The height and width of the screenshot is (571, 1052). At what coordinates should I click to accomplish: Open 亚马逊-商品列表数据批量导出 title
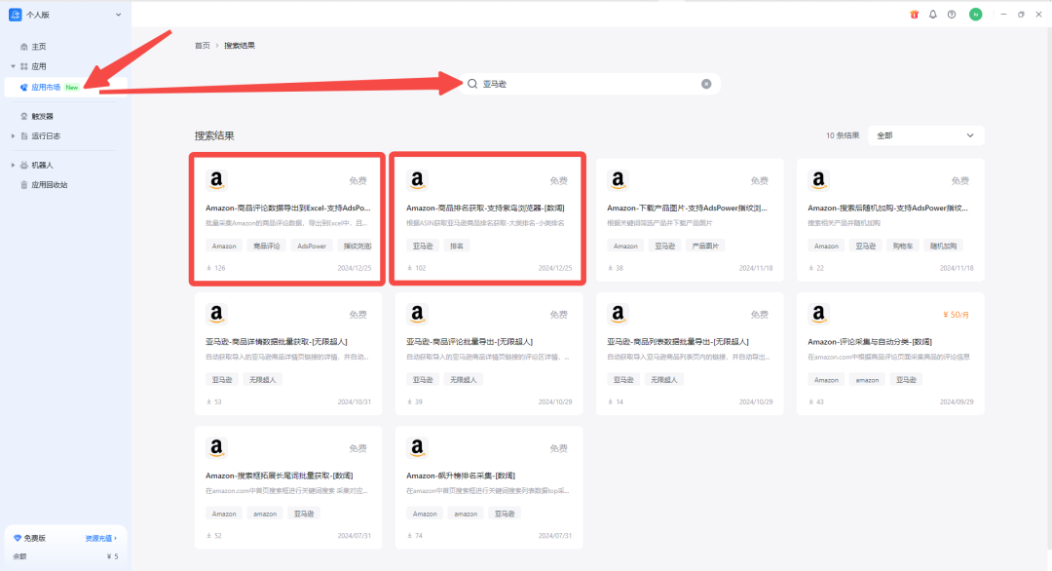(678, 341)
